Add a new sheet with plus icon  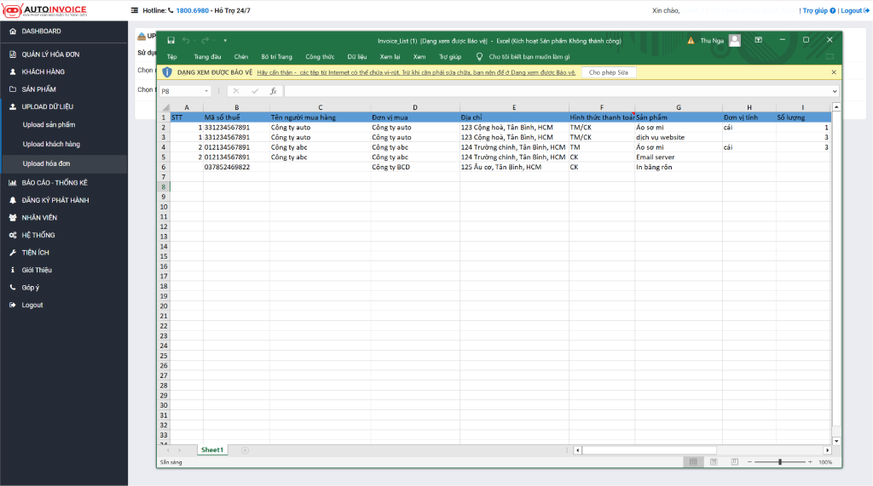pos(245,450)
